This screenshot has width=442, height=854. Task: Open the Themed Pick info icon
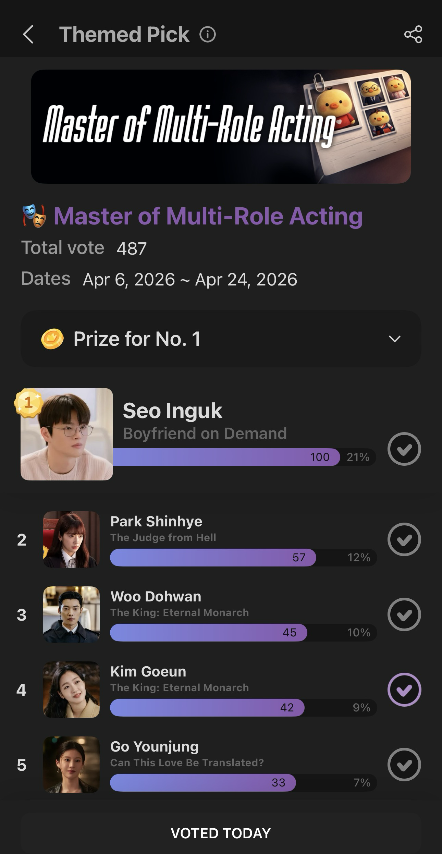tap(208, 35)
